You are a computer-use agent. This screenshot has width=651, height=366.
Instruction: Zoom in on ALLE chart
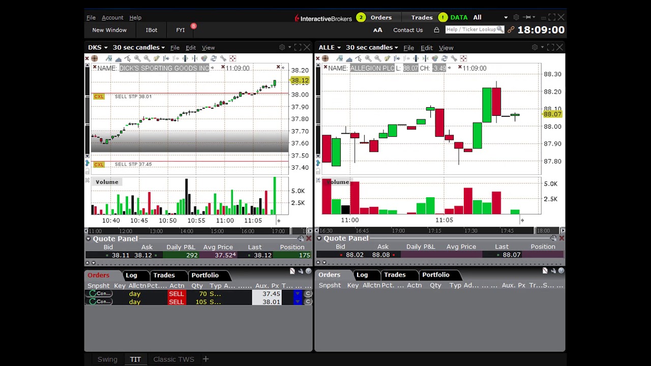pos(368,58)
